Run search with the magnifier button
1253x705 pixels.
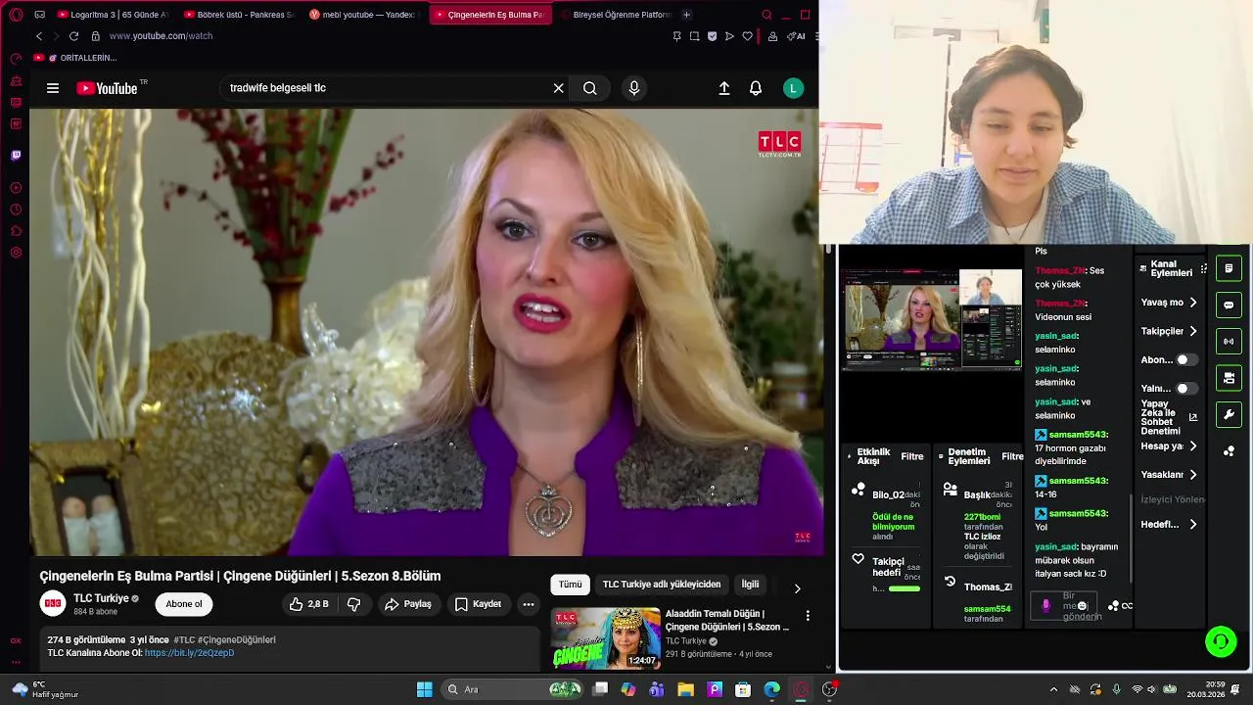pos(589,88)
